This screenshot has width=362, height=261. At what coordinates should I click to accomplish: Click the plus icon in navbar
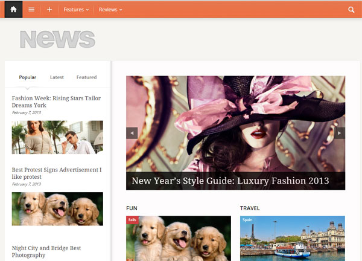coord(49,10)
